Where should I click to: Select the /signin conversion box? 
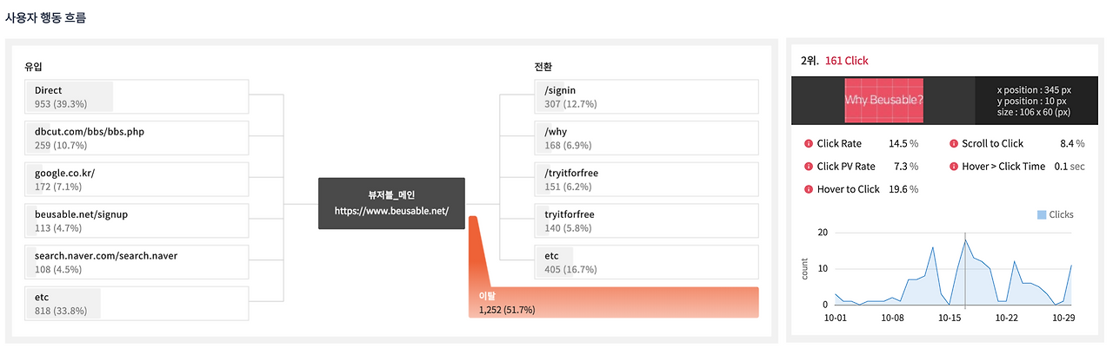click(x=647, y=96)
